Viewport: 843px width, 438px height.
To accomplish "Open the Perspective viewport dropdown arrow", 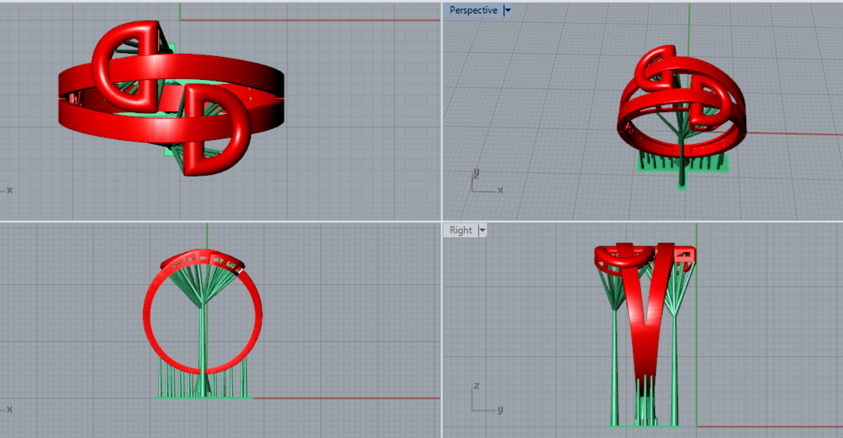I will point(507,10).
